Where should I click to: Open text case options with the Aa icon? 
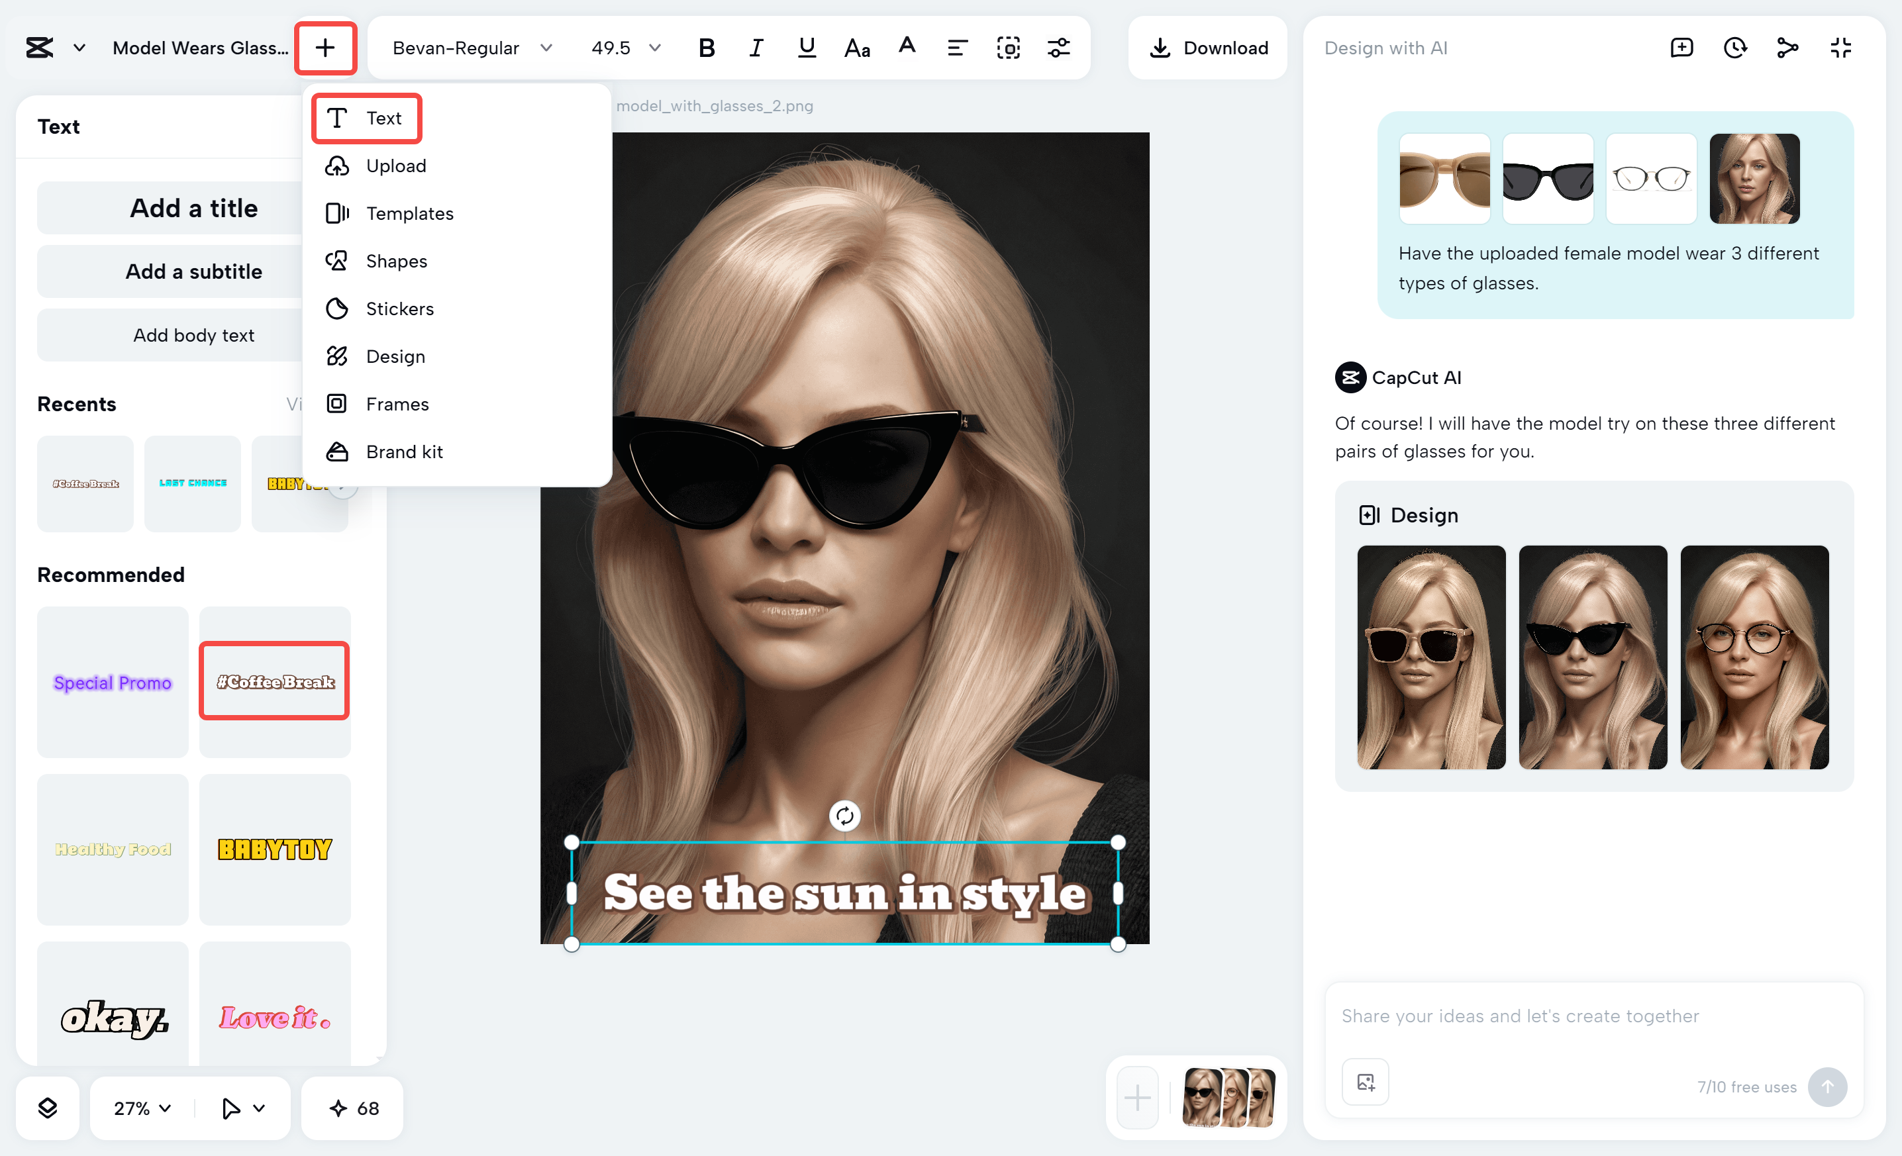click(856, 47)
